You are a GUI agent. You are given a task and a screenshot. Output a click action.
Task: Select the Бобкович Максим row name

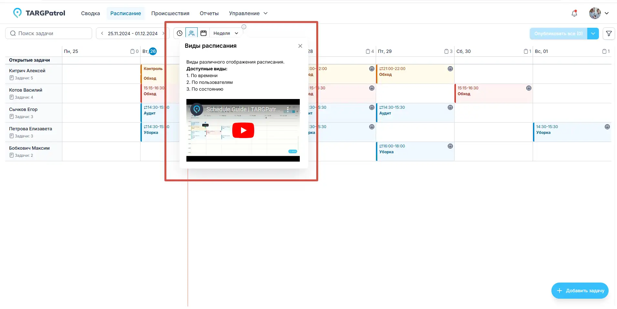[29, 148]
